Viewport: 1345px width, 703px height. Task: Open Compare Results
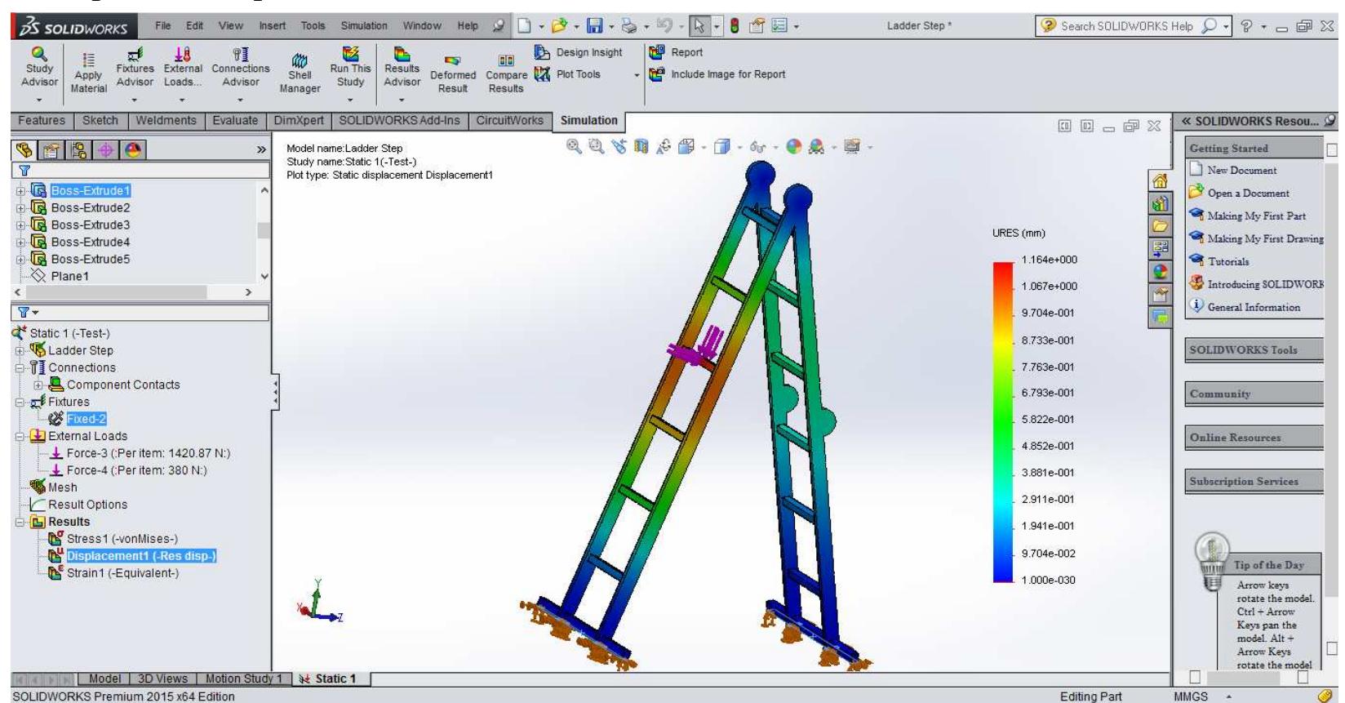tap(506, 73)
